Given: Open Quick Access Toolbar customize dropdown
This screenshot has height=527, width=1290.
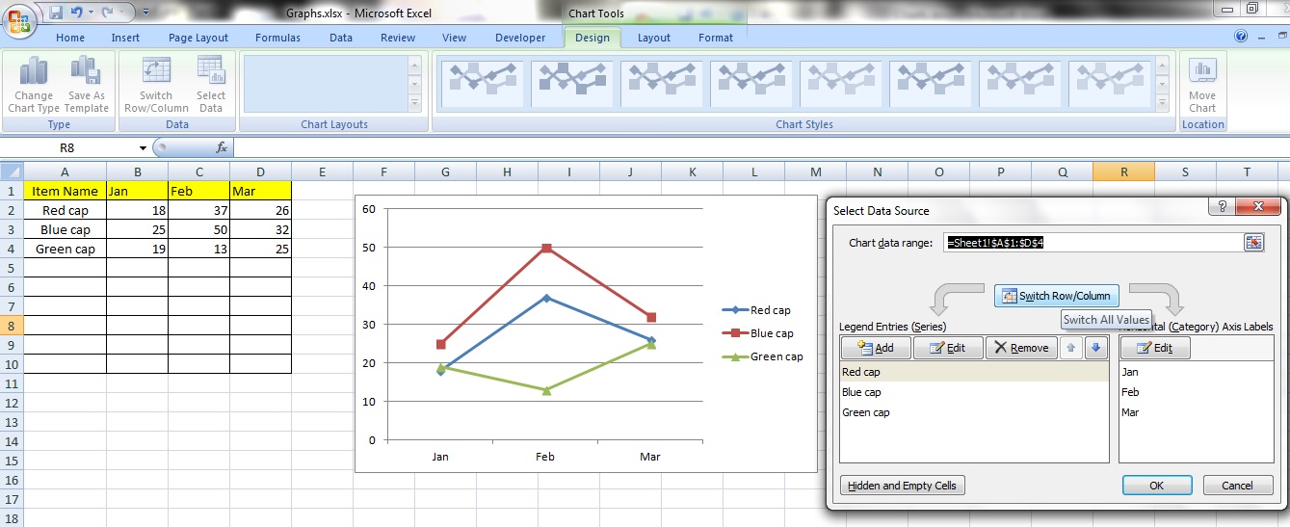Looking at the screenshot, I should click(145, 13).
